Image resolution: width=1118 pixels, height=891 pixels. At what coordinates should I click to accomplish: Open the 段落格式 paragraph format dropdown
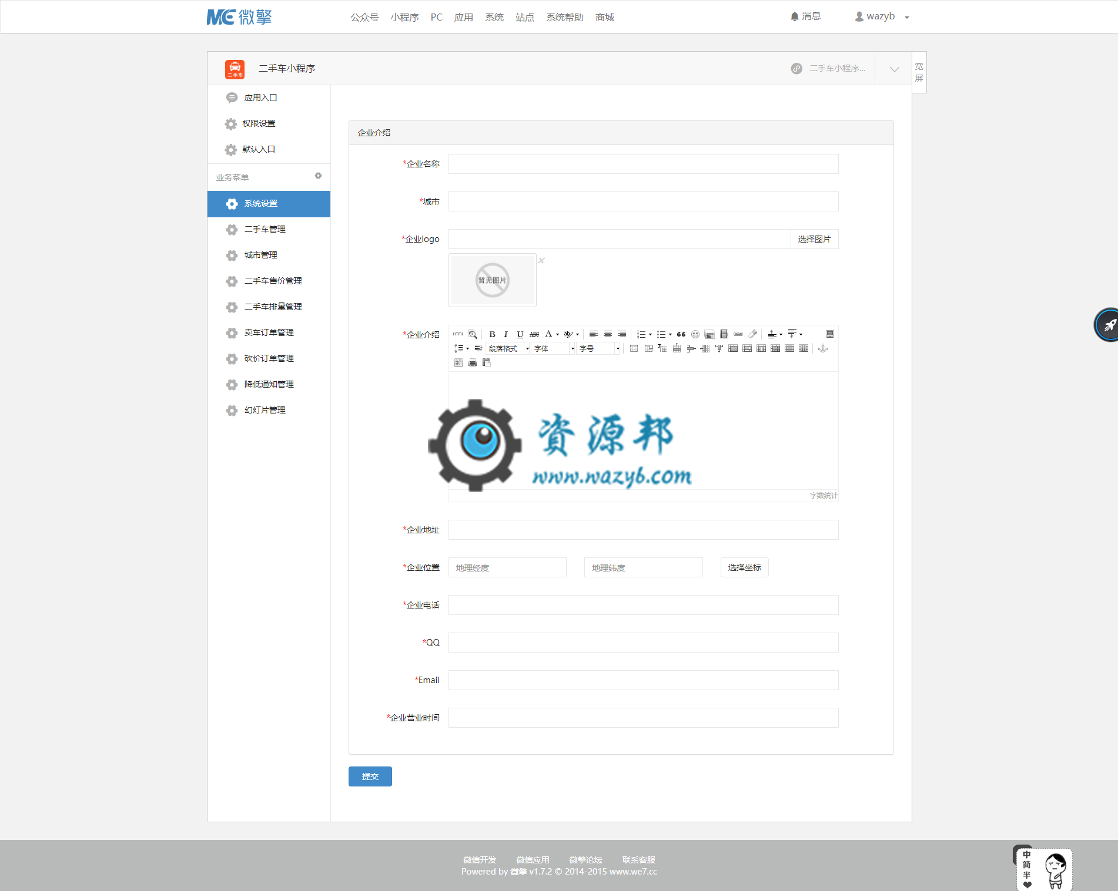[508, 348]
